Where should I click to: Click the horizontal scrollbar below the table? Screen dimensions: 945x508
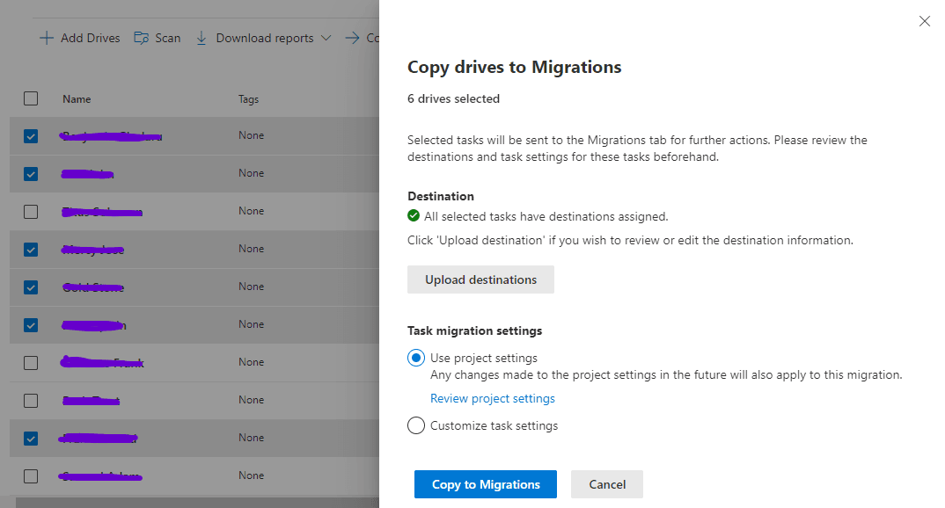(194, 503)
